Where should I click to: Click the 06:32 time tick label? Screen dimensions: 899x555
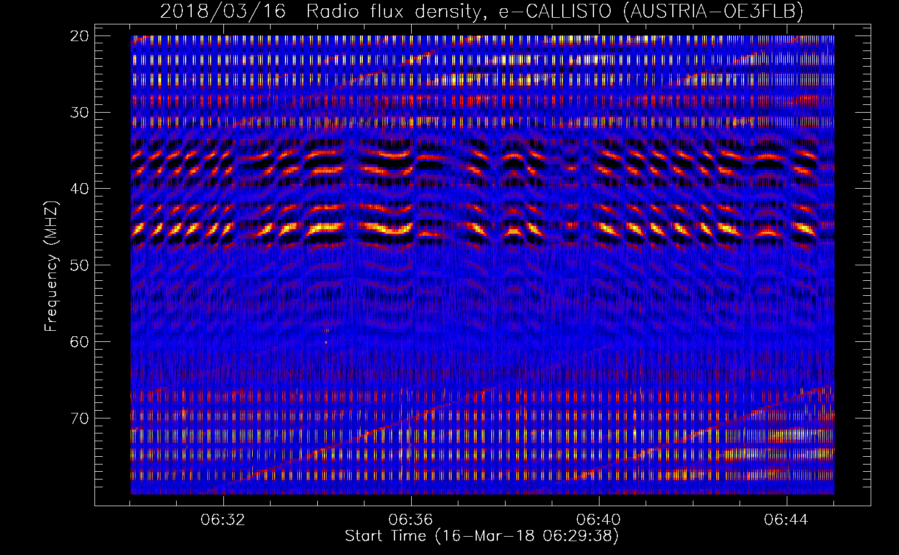click(223, 520)
